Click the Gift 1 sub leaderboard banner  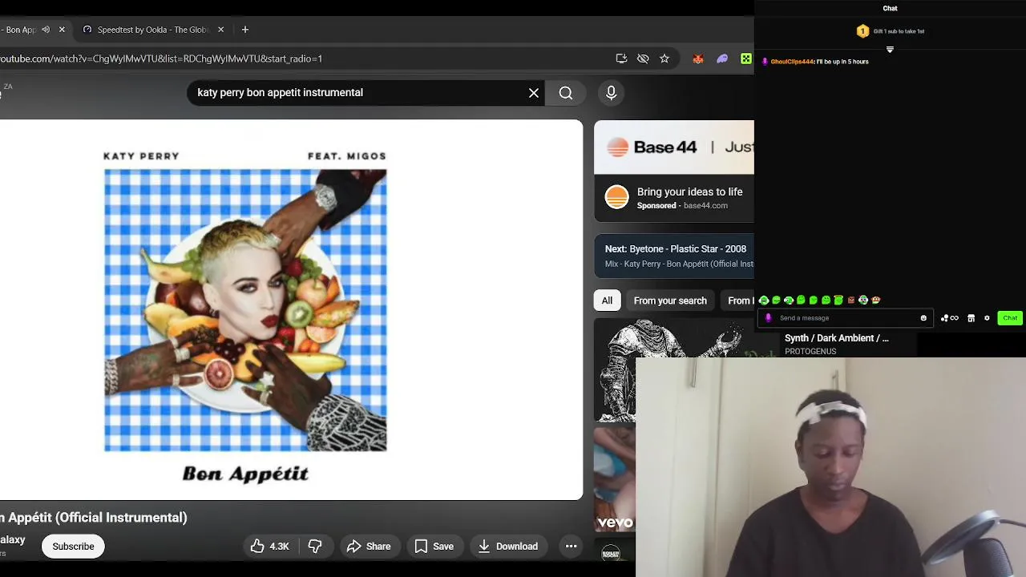[x=891, y=31]
